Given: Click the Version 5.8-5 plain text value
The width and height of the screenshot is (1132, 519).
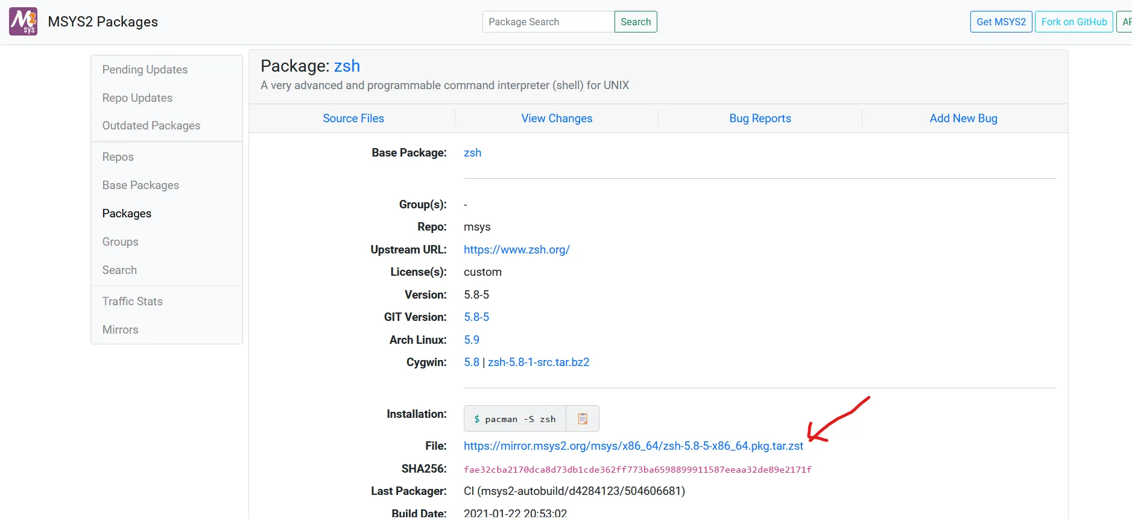Looking at the screenshot, I should (x=476, y=294).
